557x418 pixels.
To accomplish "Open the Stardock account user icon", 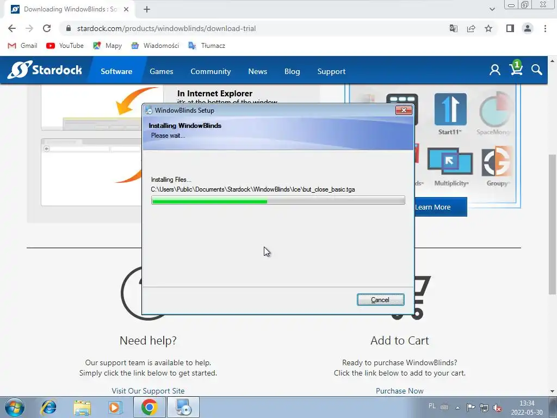I will [x=495, y=70].
